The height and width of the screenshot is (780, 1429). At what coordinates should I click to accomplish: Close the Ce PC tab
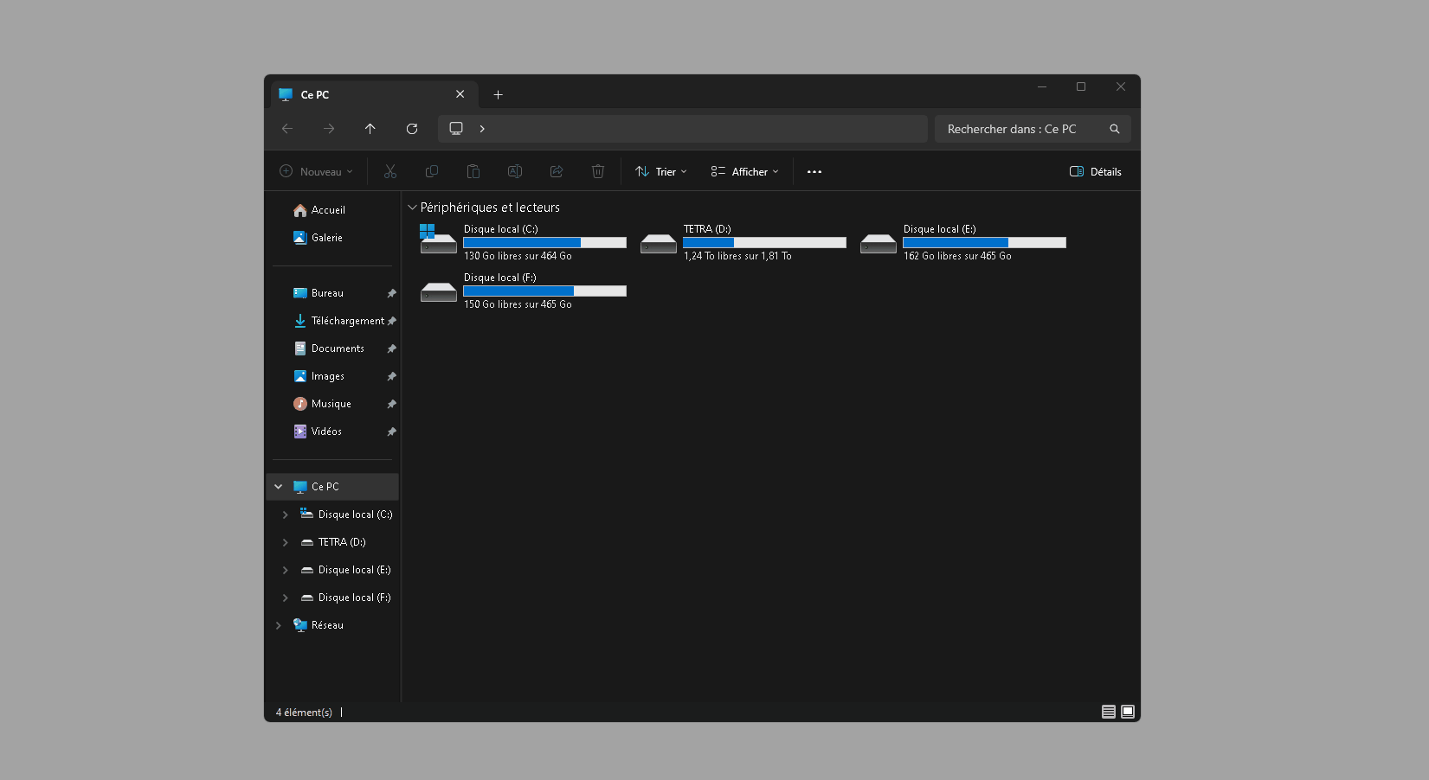point(460,94)
